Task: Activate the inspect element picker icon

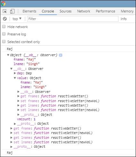Action: [5, 11]
